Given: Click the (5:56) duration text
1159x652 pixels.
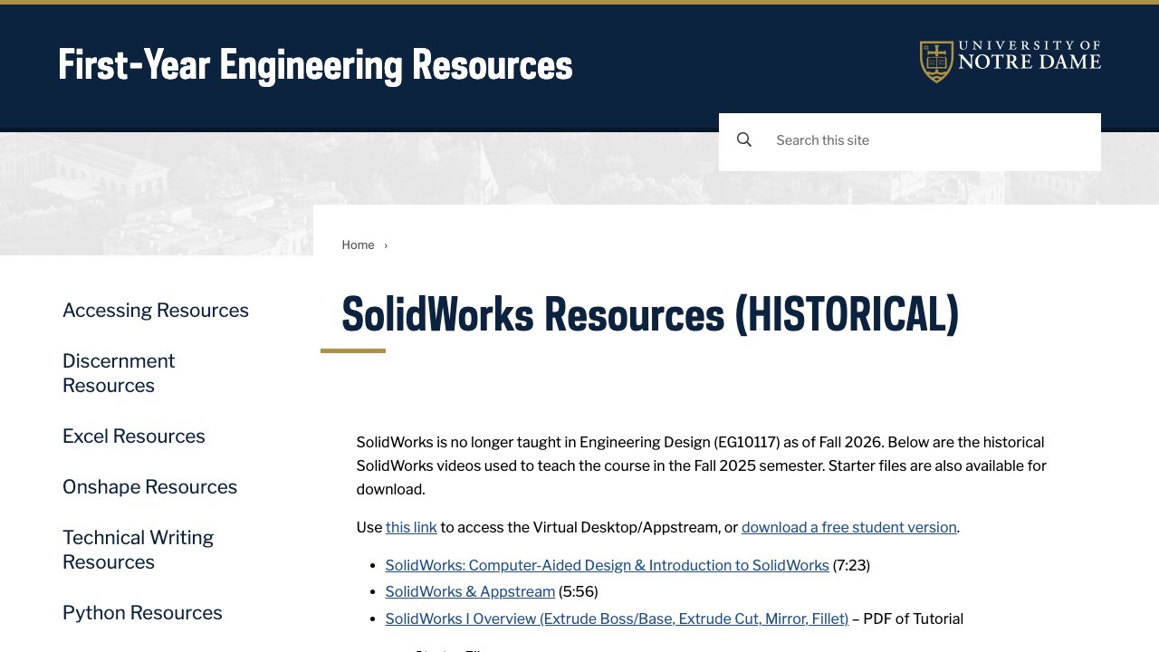Looking at the screenshot, I should [x=578, y=591].
